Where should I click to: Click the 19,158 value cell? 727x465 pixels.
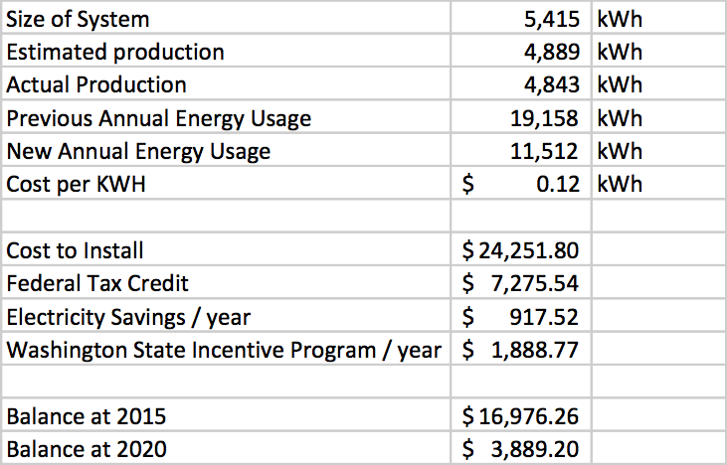(521, 117)
